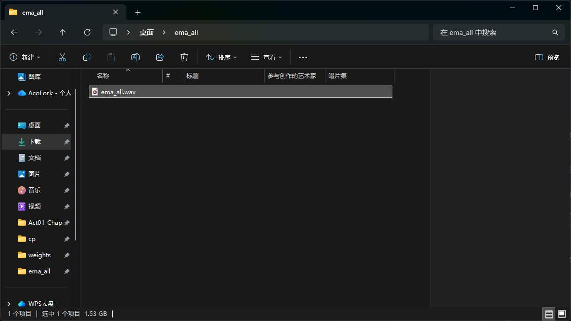Open the 排序 sort dropdown
This screenshot has height=321, width=571.
coord(221,58)
